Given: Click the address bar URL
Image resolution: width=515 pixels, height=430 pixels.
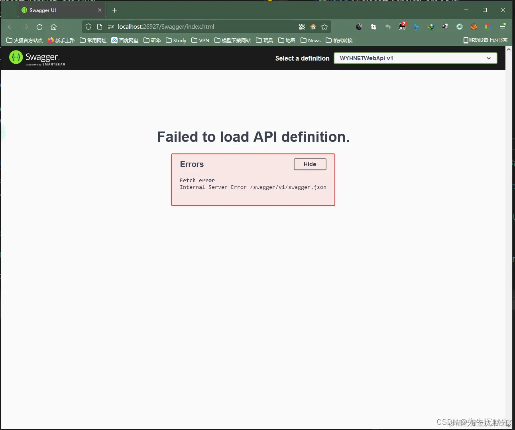Looking at the screenshot, I should tap(166, 27).
